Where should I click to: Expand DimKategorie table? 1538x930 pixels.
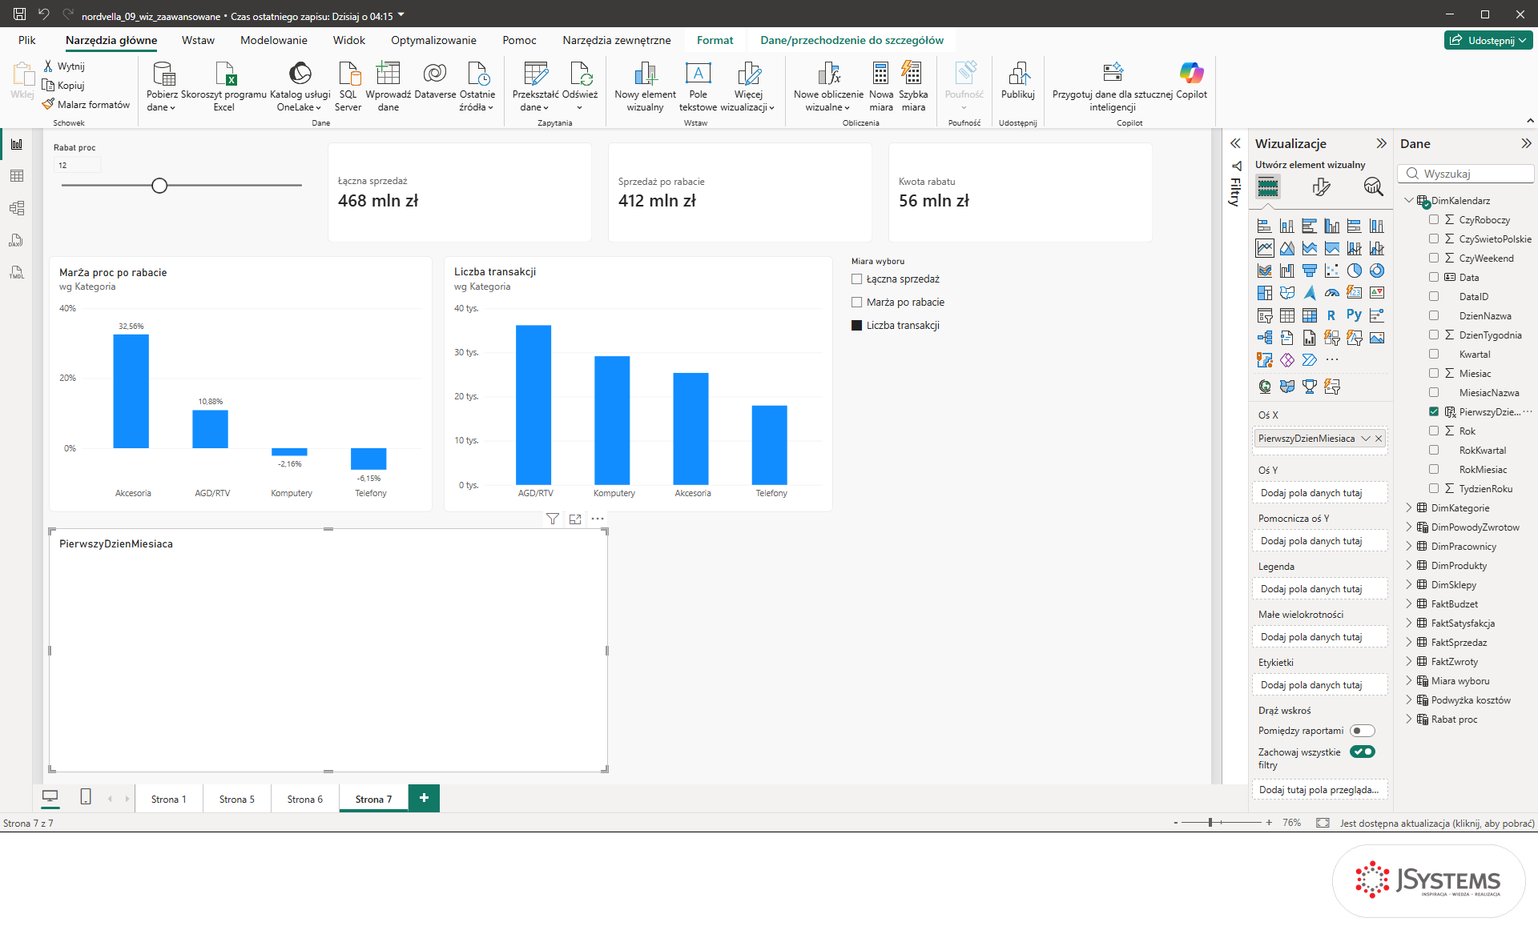point(1409,508)
